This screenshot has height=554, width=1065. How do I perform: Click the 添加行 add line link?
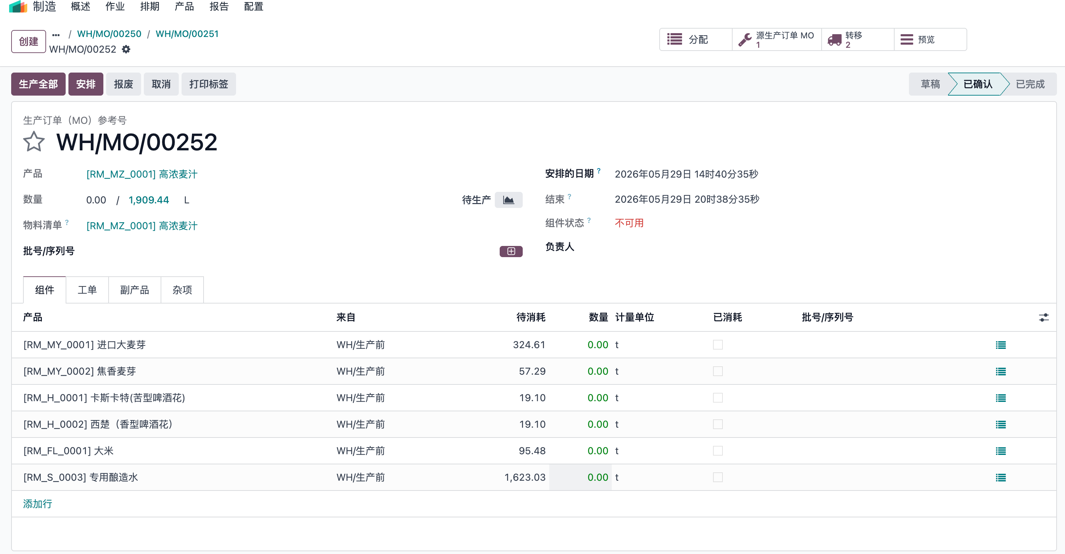[x=38, y=504]
